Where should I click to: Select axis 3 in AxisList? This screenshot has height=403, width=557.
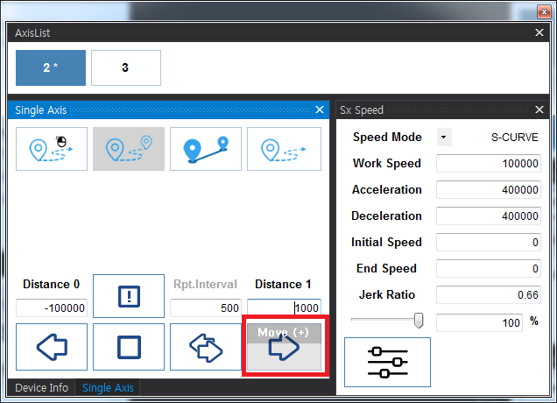point(126,67)
